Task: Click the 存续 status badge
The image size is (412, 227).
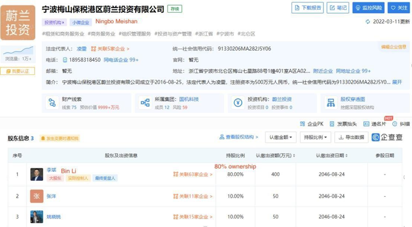Action: 175,9
